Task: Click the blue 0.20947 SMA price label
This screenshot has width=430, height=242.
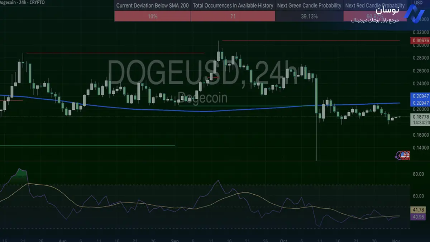Action: coord(419,96)
